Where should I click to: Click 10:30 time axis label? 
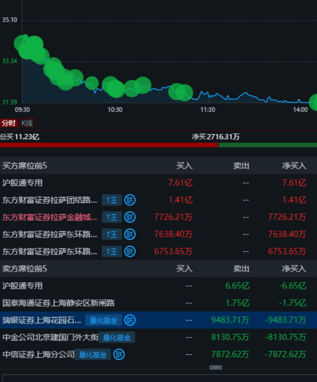(115, 110)
